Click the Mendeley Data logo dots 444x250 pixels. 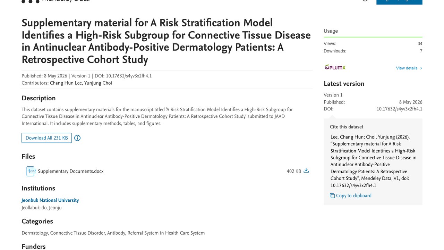(31, 1)
